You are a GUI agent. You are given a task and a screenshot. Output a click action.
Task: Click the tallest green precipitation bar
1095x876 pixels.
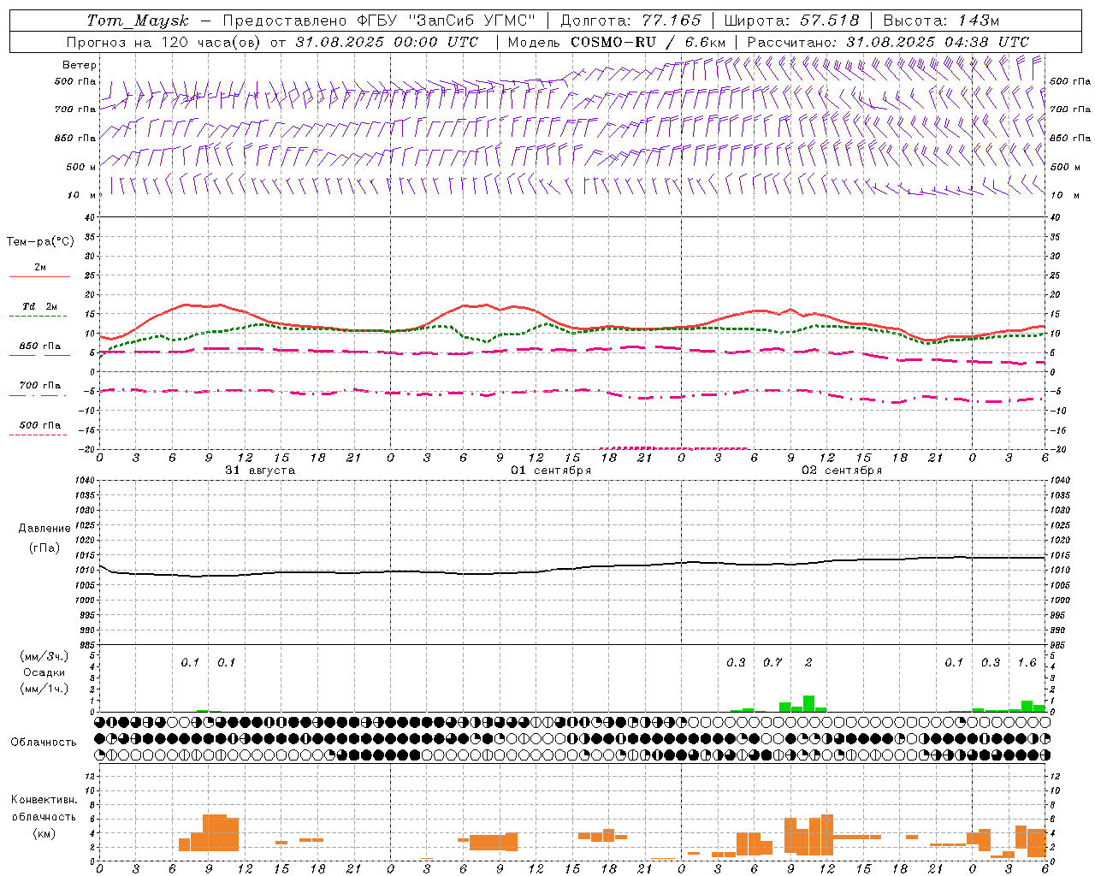pos(808,703)
